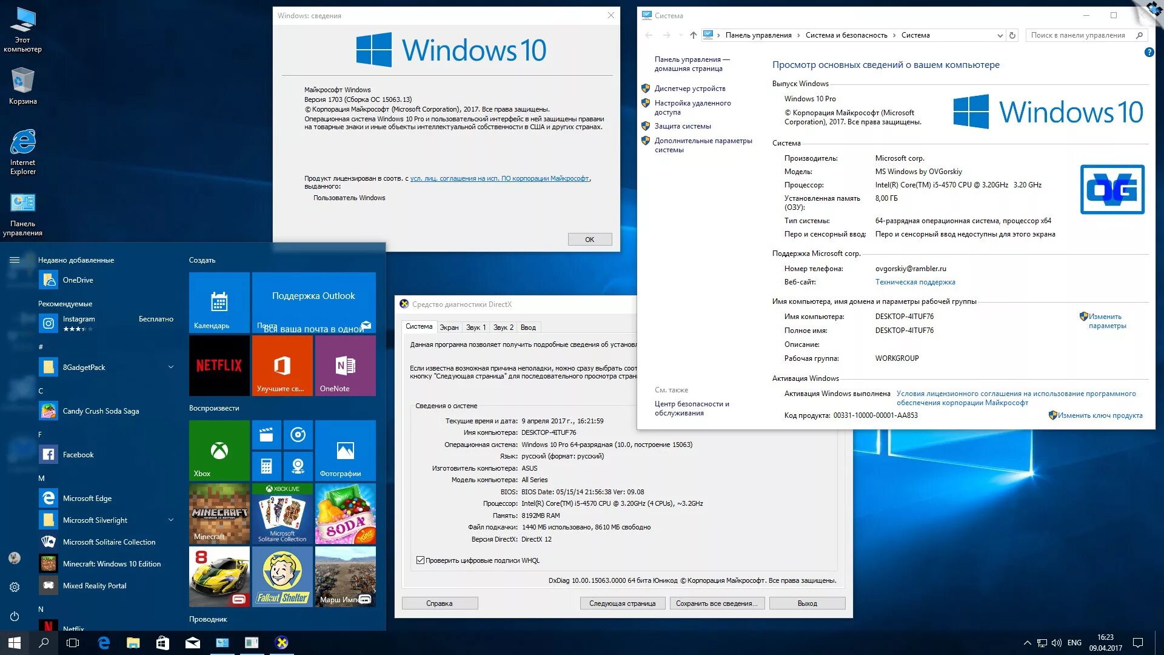
Task: Open help icon in System window
Action: click(1149, 52)
